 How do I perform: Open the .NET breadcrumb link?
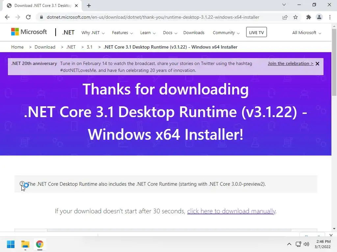pos(71,47)
